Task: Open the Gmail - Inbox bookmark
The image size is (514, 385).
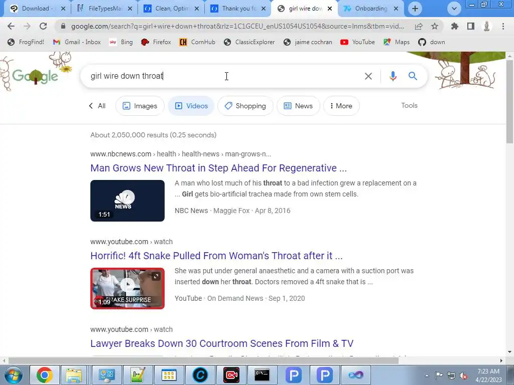Action: [77, 42]
